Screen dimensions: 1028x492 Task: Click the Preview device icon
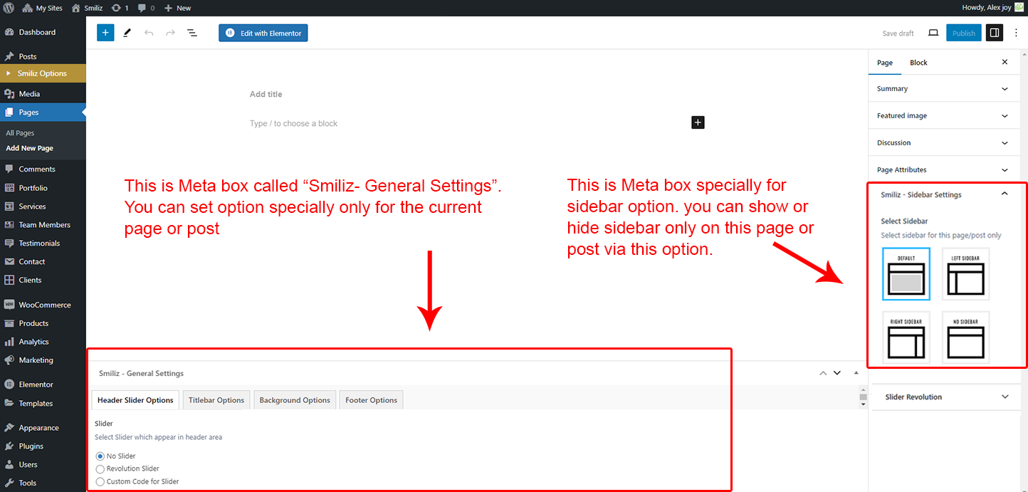pyautogui.click(x=933, y=33)
